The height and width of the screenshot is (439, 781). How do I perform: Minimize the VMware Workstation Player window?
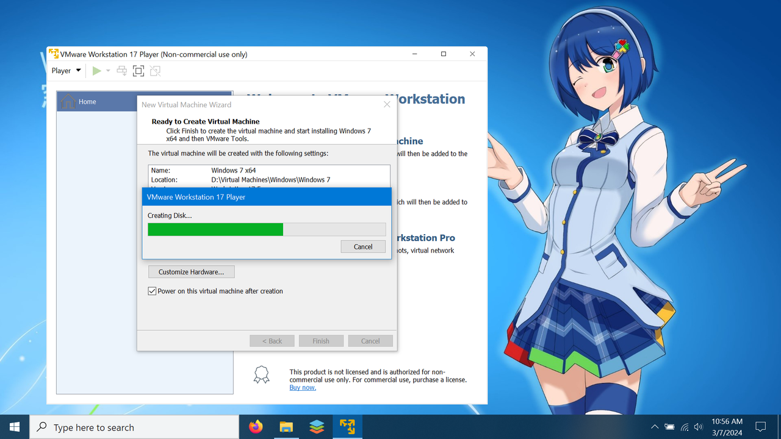coord(415,54)
